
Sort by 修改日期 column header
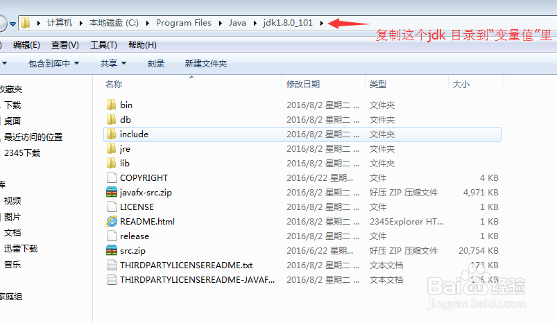pos(303,84)
